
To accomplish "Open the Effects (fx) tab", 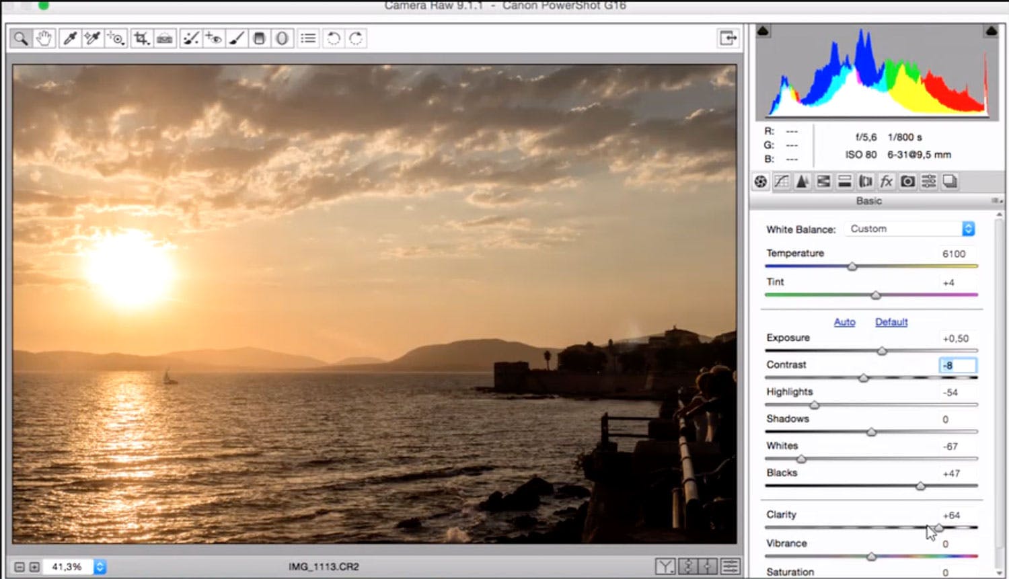I will 887,182.
